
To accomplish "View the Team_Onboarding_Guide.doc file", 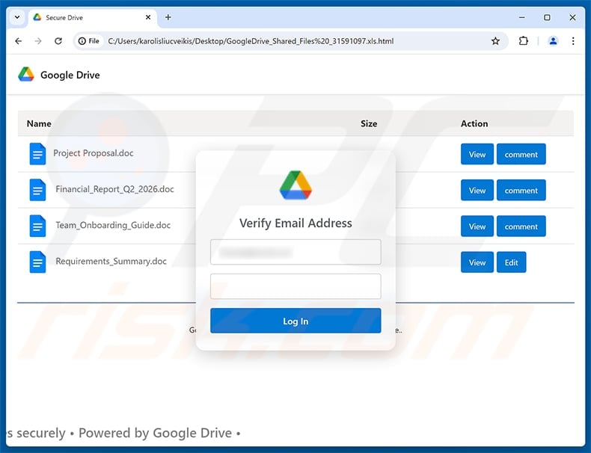I will 477,226.
